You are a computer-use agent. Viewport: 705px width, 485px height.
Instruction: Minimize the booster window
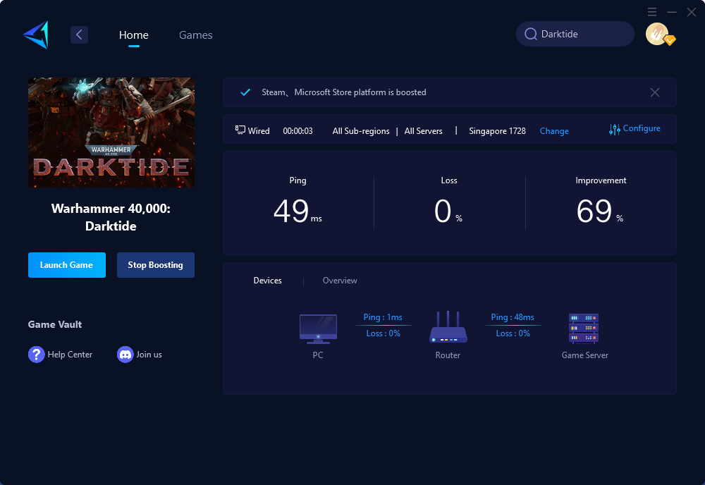(672, 12)
